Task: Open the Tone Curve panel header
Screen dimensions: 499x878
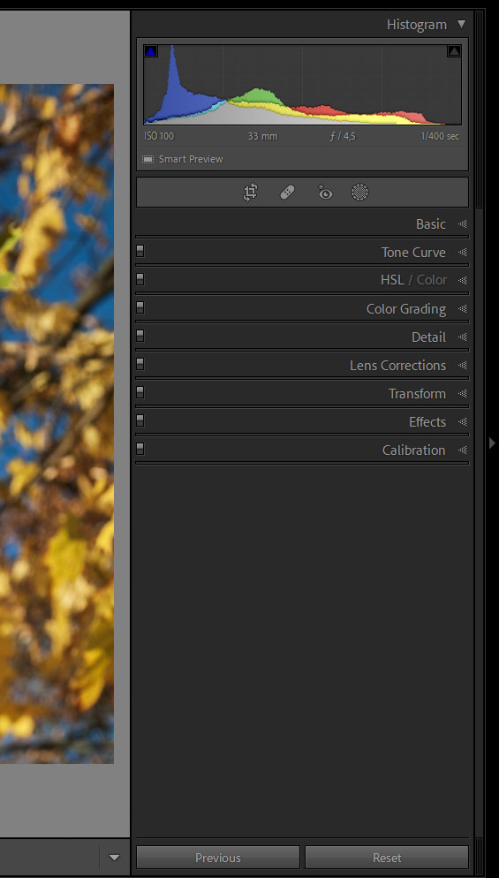Action: 414,253
